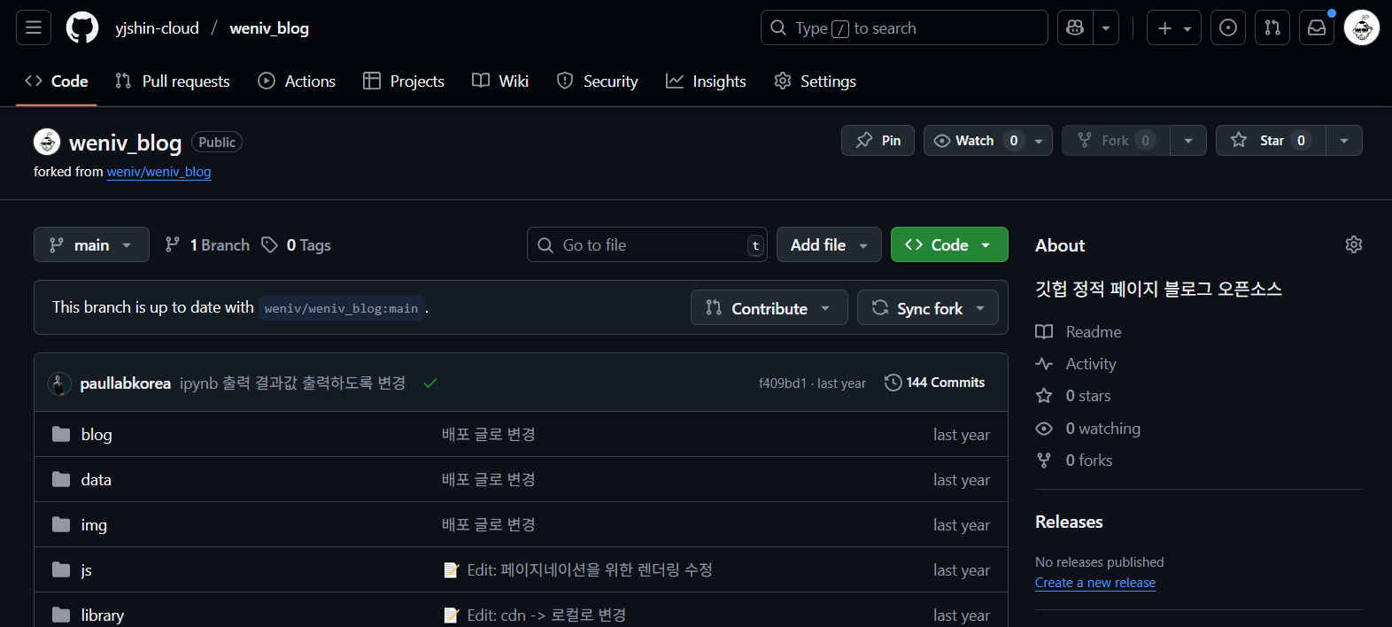1392x627 pixels.
Task: Focus the Go to file search box
Action: [x=647, y=244]
